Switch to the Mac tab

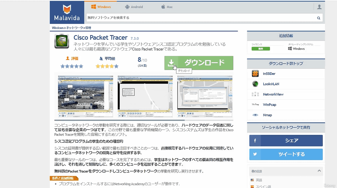coord(167,7)
